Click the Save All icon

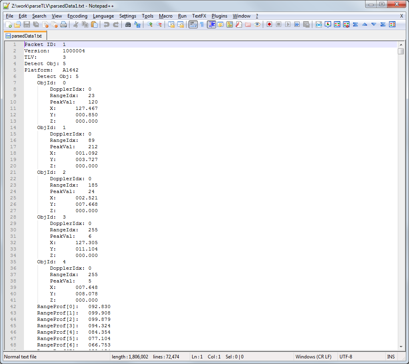36,24
